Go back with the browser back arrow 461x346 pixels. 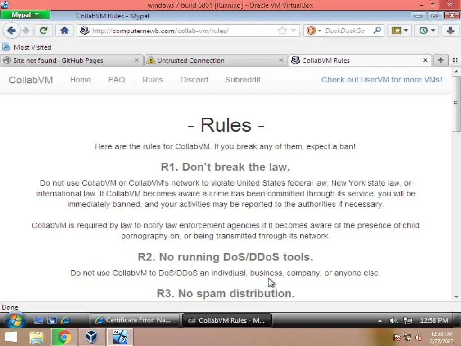11,31
